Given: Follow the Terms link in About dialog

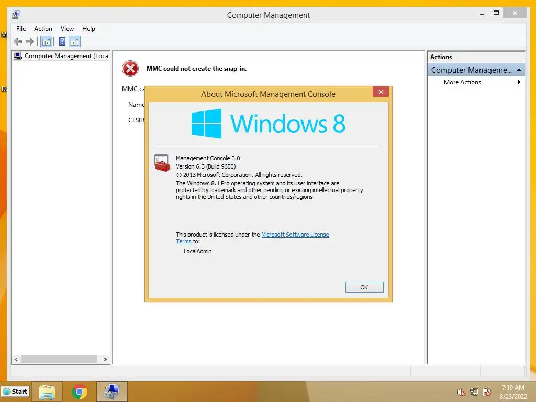Looking at the screenshot, I should (x=184, y=241).
